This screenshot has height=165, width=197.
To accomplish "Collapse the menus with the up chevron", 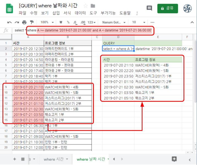I will click(x=192, y=23).
